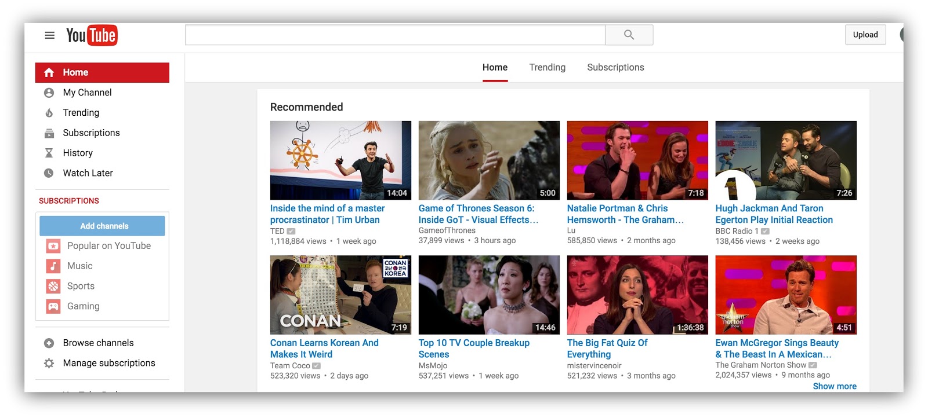
Task: Click title 'Top 10 TV Couple Breakup Scenes'
Action: coord(474,349)
